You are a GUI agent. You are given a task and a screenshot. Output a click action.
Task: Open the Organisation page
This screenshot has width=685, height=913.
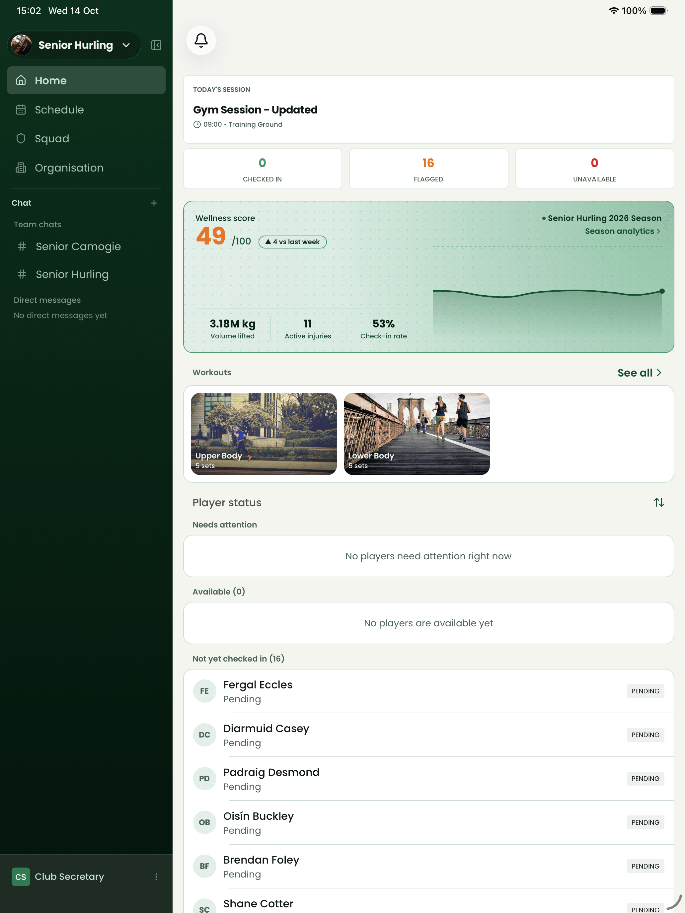[x=86, y=168]
